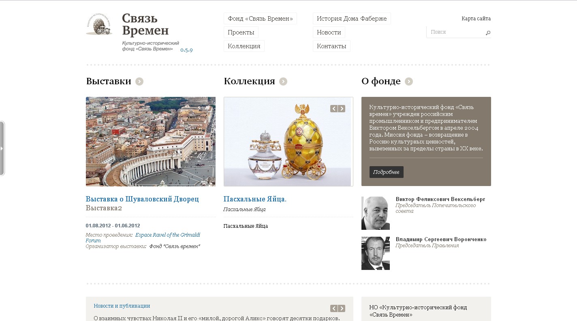577x321 pixels.
Task: Select Проекты in navigation
Action: [241, 32]
